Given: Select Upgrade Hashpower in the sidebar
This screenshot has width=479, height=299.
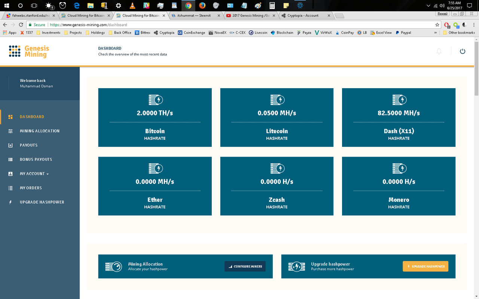Looking at the screenshot, I should point(42,202).
